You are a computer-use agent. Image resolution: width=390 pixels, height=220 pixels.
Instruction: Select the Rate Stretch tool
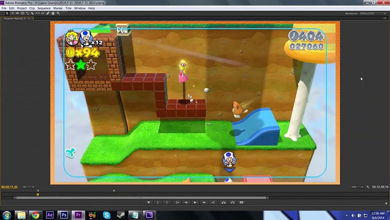(28, 13)
